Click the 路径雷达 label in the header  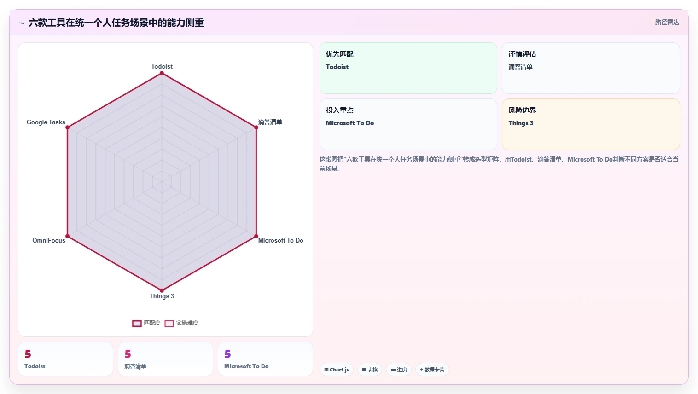(667, 22)
